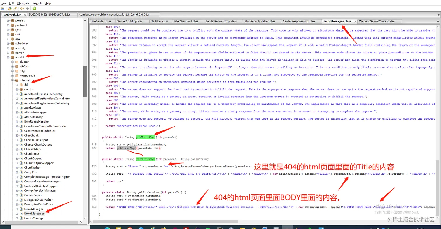Open the editor tab list dropdown arrow
Screen dimensions: 441x229
pyautogui.click(x=438, y=21)
